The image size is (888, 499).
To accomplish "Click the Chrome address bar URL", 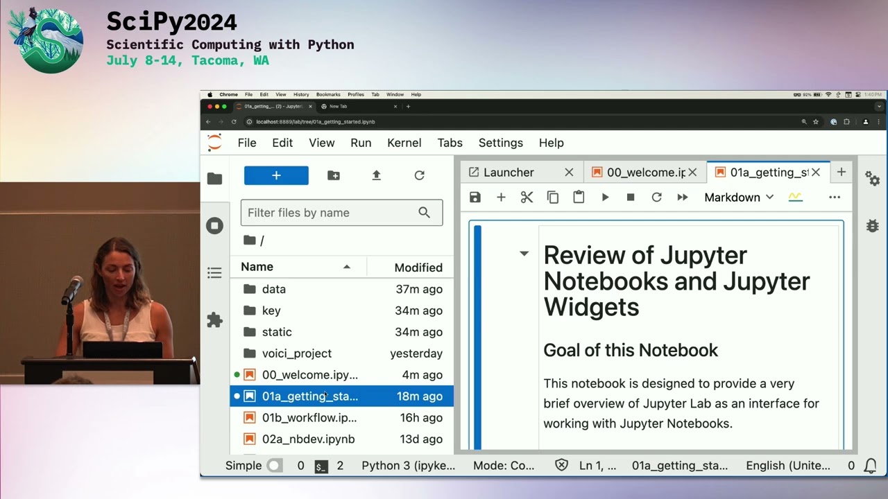I will (316, 121).
